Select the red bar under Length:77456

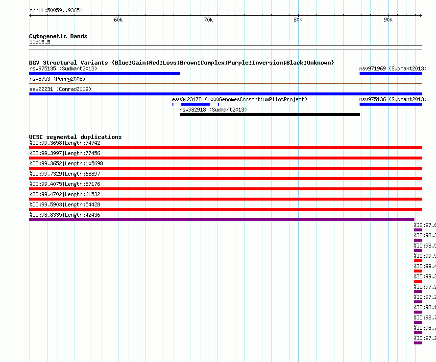pos(225,158)
